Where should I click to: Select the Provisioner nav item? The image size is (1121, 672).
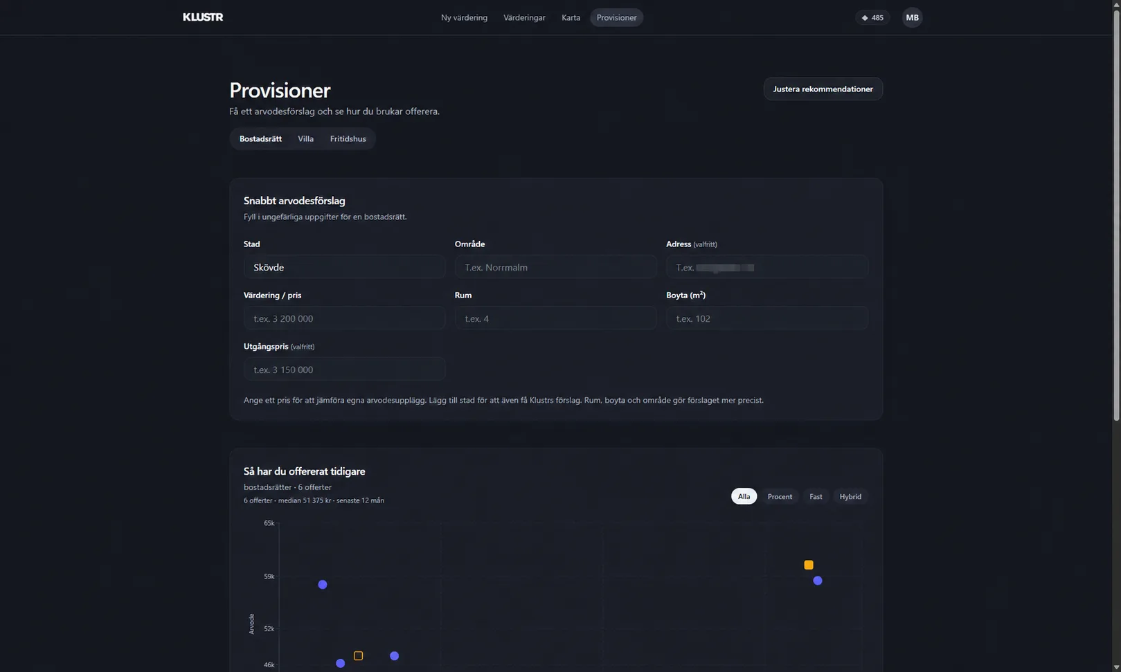tap(616, 18)
